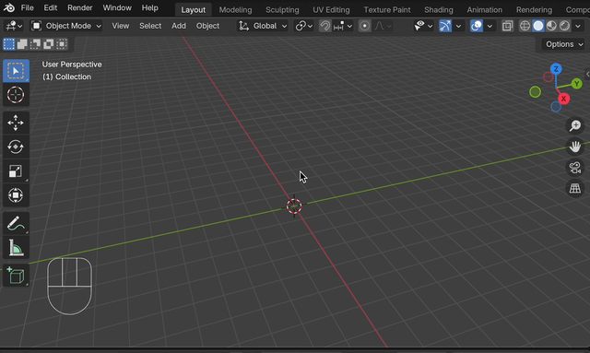Open shading options dropdown arrow
The image size is (590, 353).
[x=578, y=26]
